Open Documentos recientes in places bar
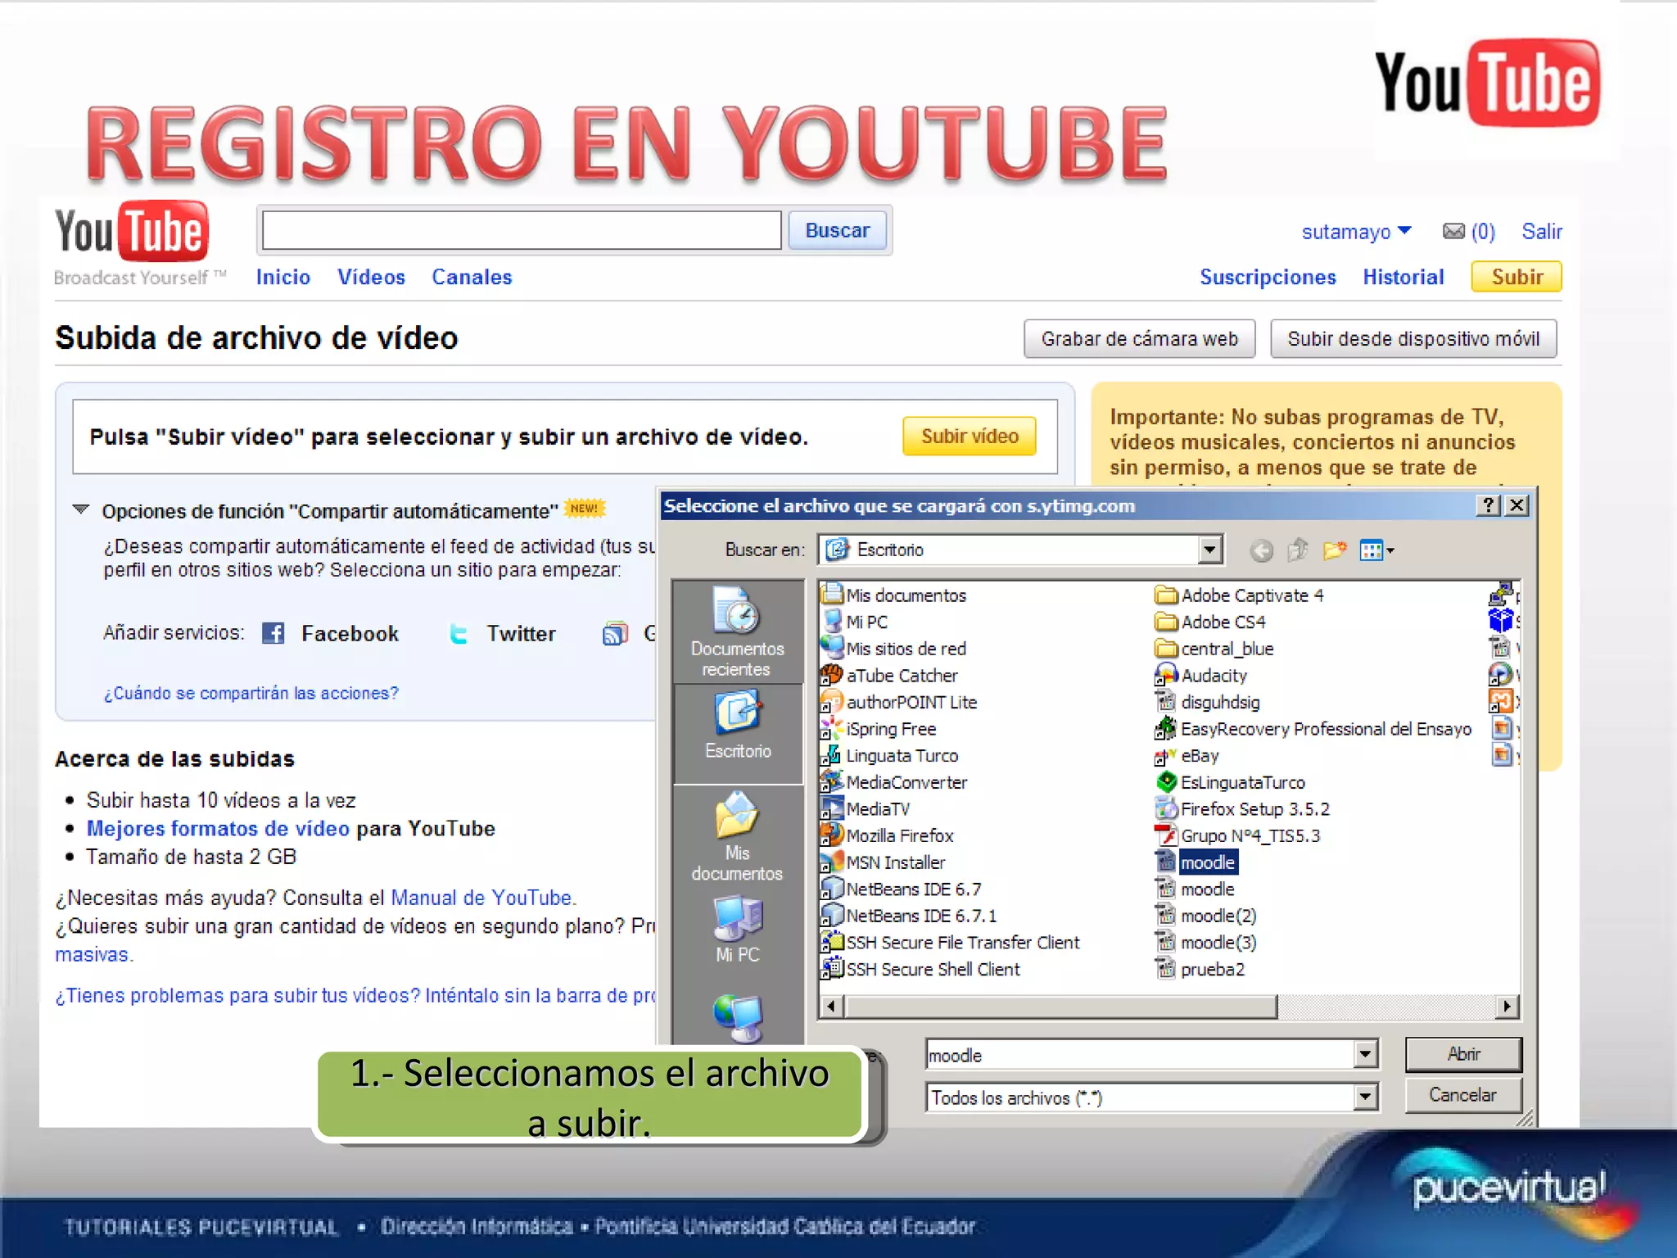 [x=737, y=631]
